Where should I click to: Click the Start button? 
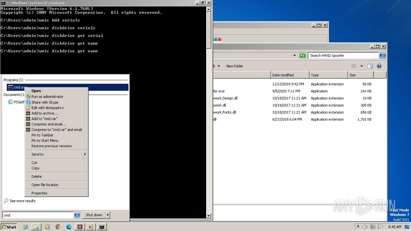9,227
